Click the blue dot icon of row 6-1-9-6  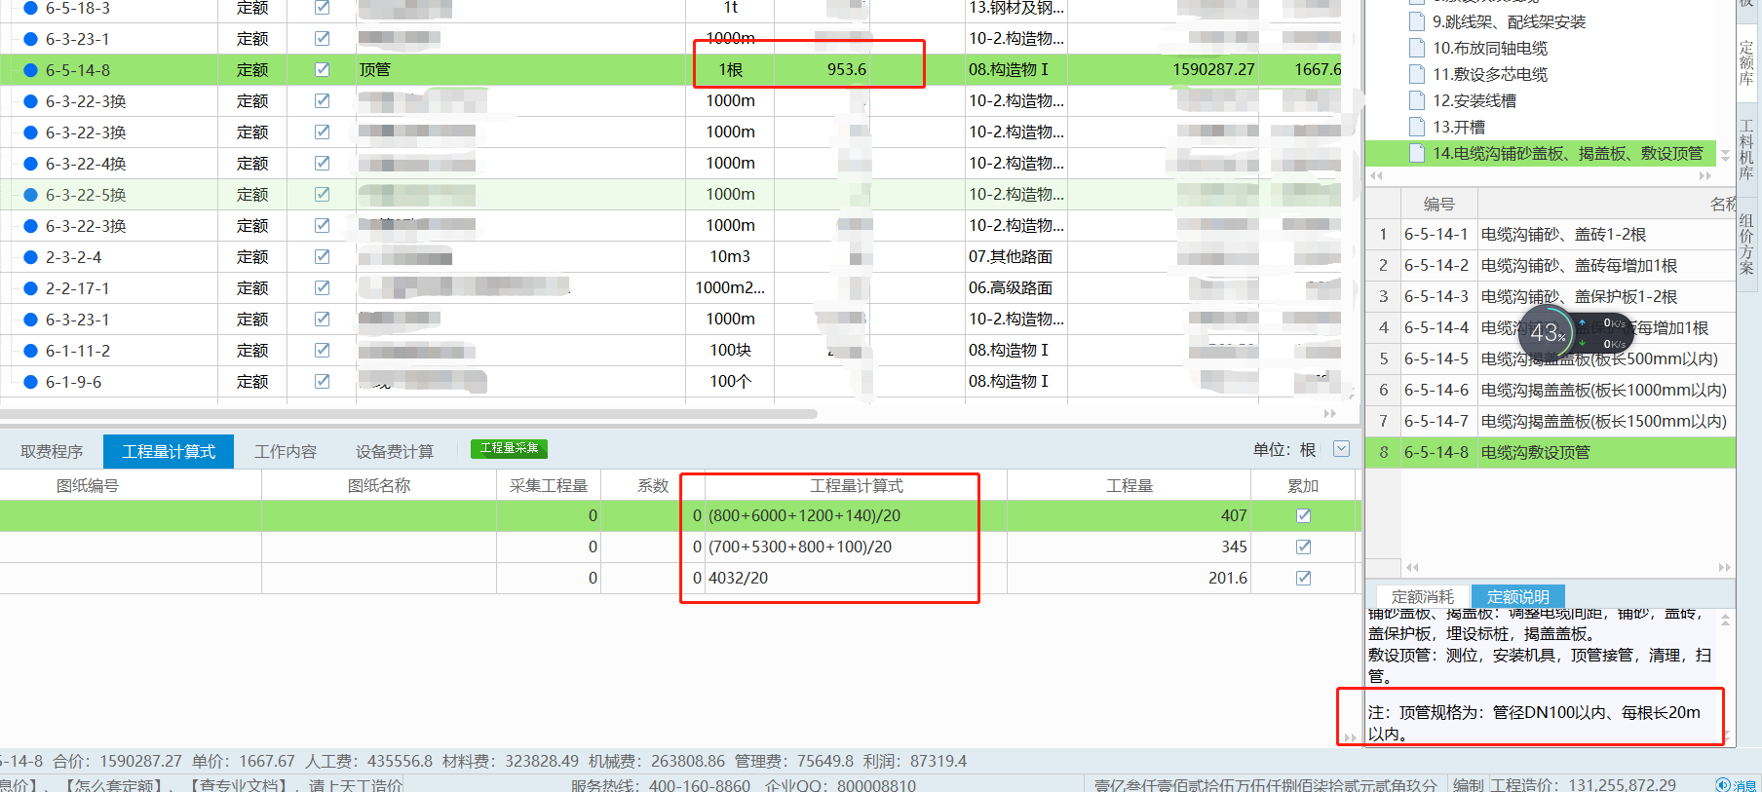tap(30, 382)
